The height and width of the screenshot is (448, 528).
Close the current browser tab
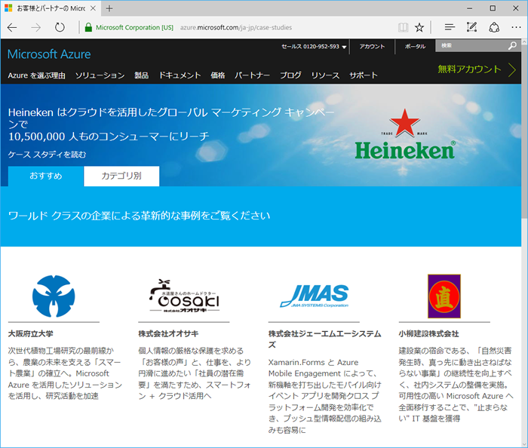click(92, 8)
